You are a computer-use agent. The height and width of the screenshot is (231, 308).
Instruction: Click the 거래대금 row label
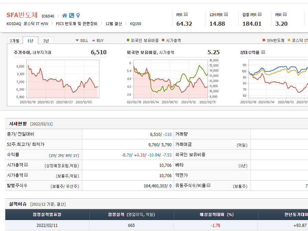(x=184, y=144)
